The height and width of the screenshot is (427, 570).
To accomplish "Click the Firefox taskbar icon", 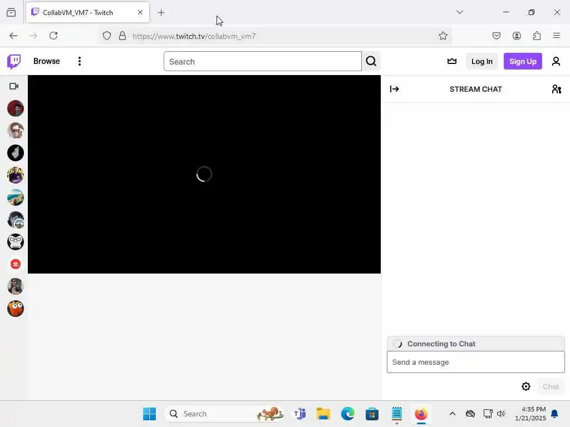I will 421,414.
